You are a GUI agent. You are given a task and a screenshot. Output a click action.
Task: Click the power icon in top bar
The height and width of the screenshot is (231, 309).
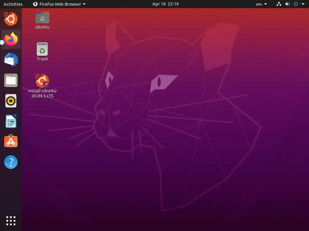(x=296, y=4)
